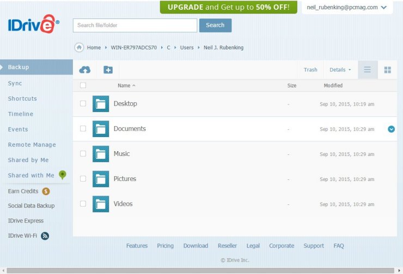Open Social Data Backup
This screenshot has height=274, width=403.
pyautogui.click(x=32, y=205)
